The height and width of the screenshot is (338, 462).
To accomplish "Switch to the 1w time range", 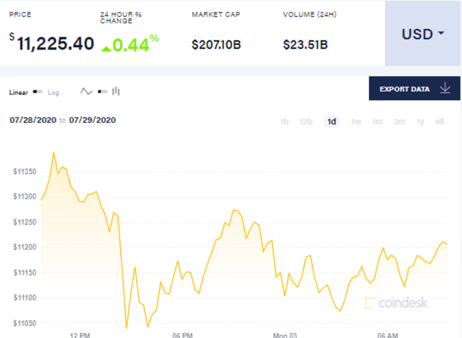I will (x=356, y=121).
